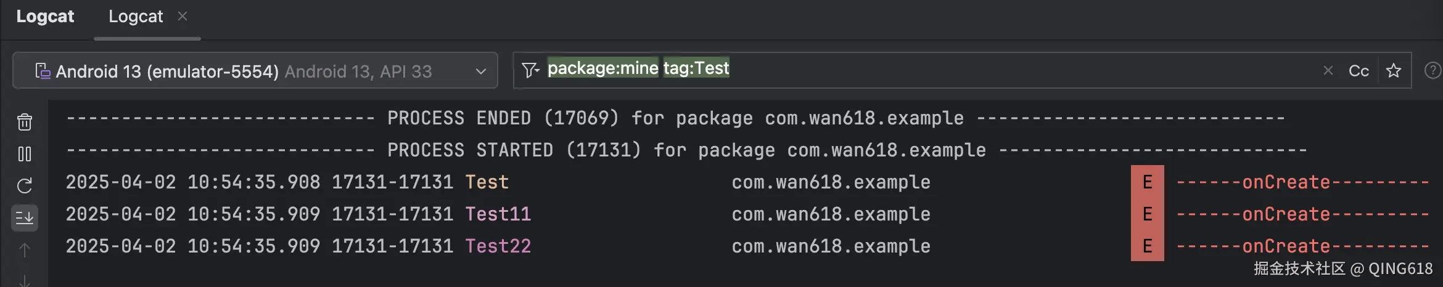Image resolution: width=1443 pixels, height=287 pixels.
Task: Clear logcat with the trash icon
Action: coord(25,122)
